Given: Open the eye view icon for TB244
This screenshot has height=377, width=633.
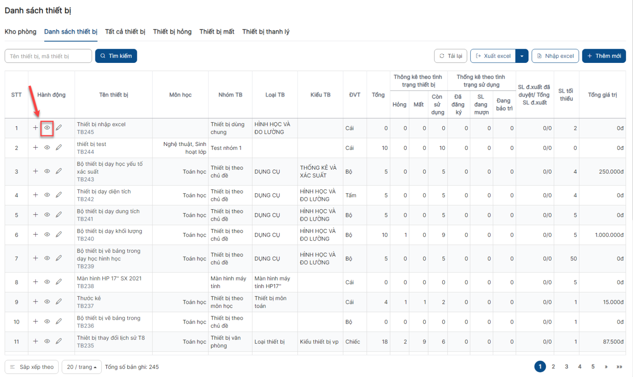Looking at the screenshot, I should [47, 148].
